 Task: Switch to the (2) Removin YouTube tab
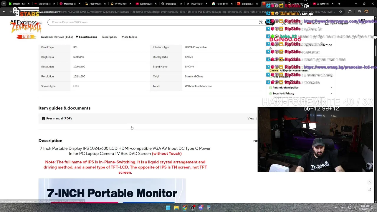tap(145, 4)
